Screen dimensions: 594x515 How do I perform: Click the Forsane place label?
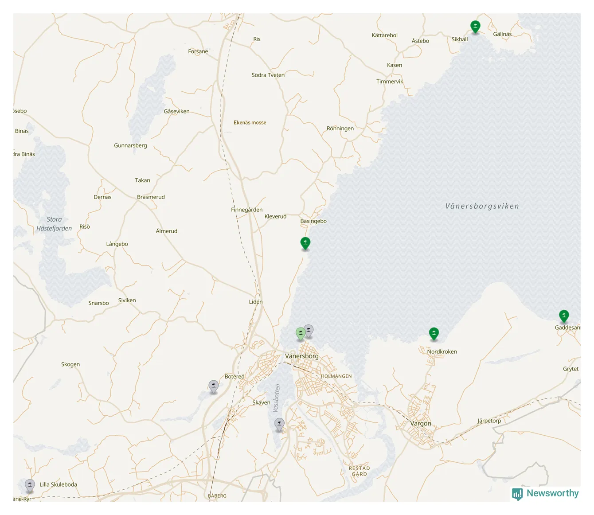[x=198, y=51]
